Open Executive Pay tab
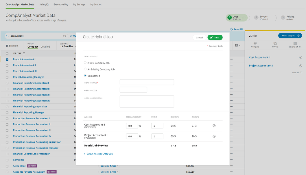This screenshot has height=175, width=306. tap(61, 4)
